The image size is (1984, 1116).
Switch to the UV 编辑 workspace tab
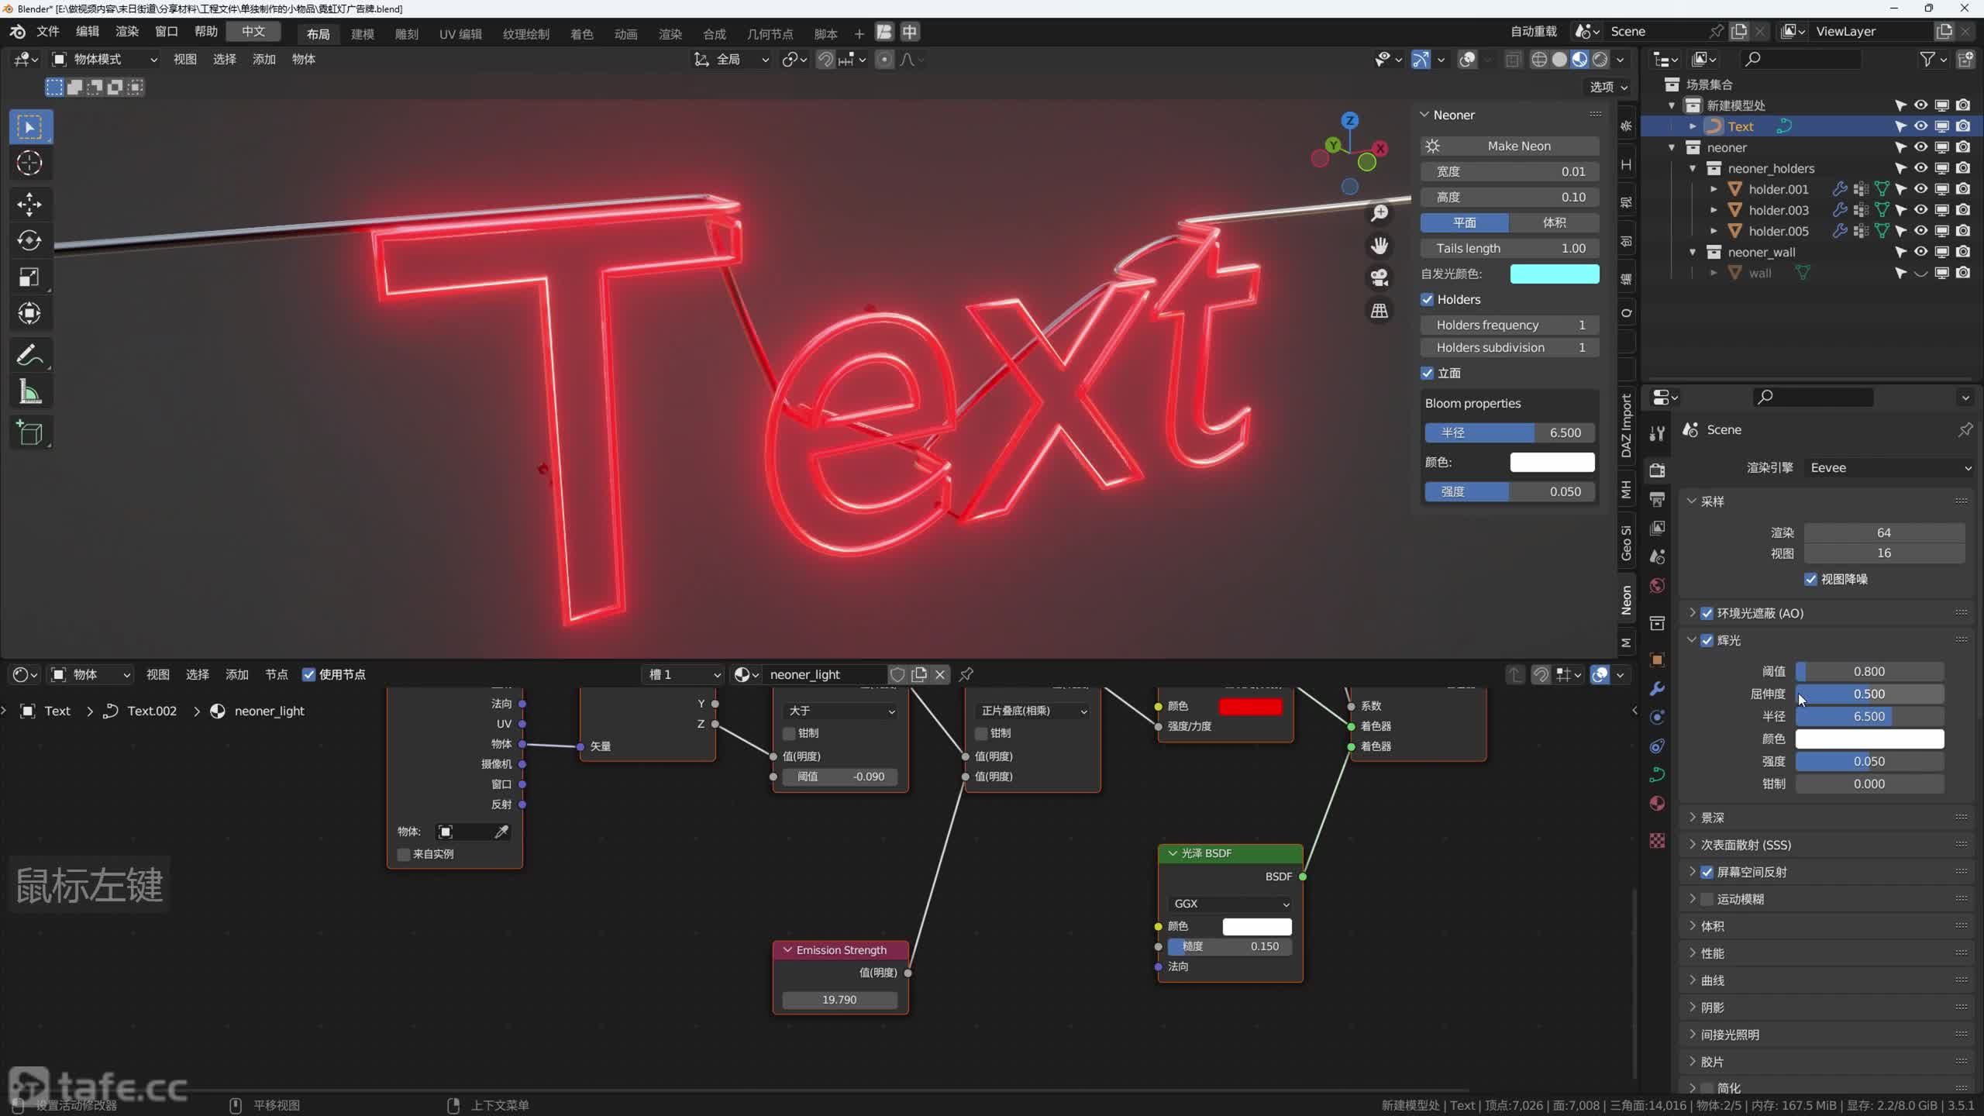(x=460, y=33)
